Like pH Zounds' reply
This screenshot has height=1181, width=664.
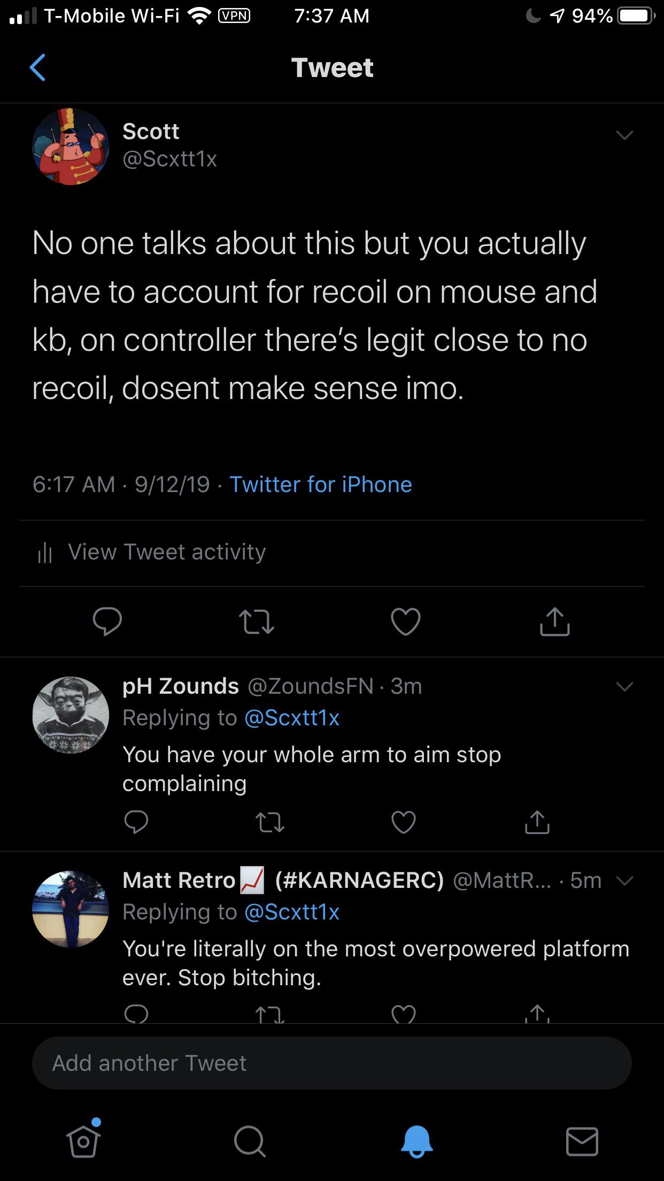(x=404, y=822)
